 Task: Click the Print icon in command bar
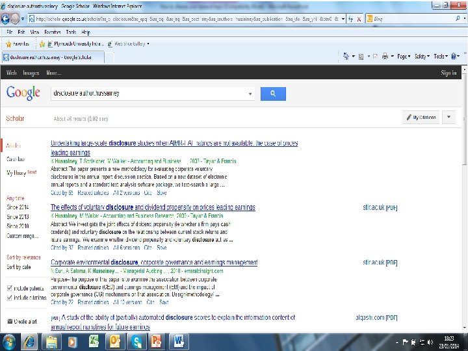point(385,56)
